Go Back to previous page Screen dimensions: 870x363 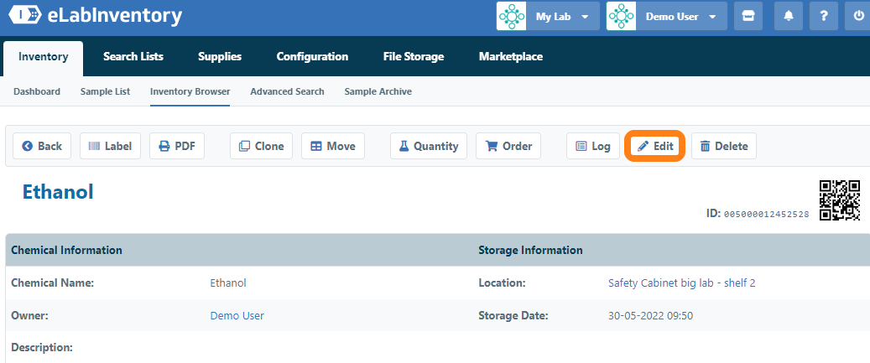[42, 146]
